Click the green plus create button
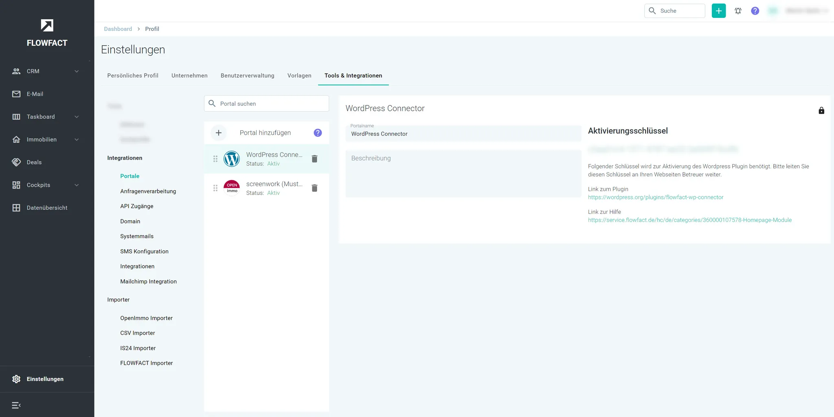The width and height of the screenshot is (834, 417). [x=719, y=11]
